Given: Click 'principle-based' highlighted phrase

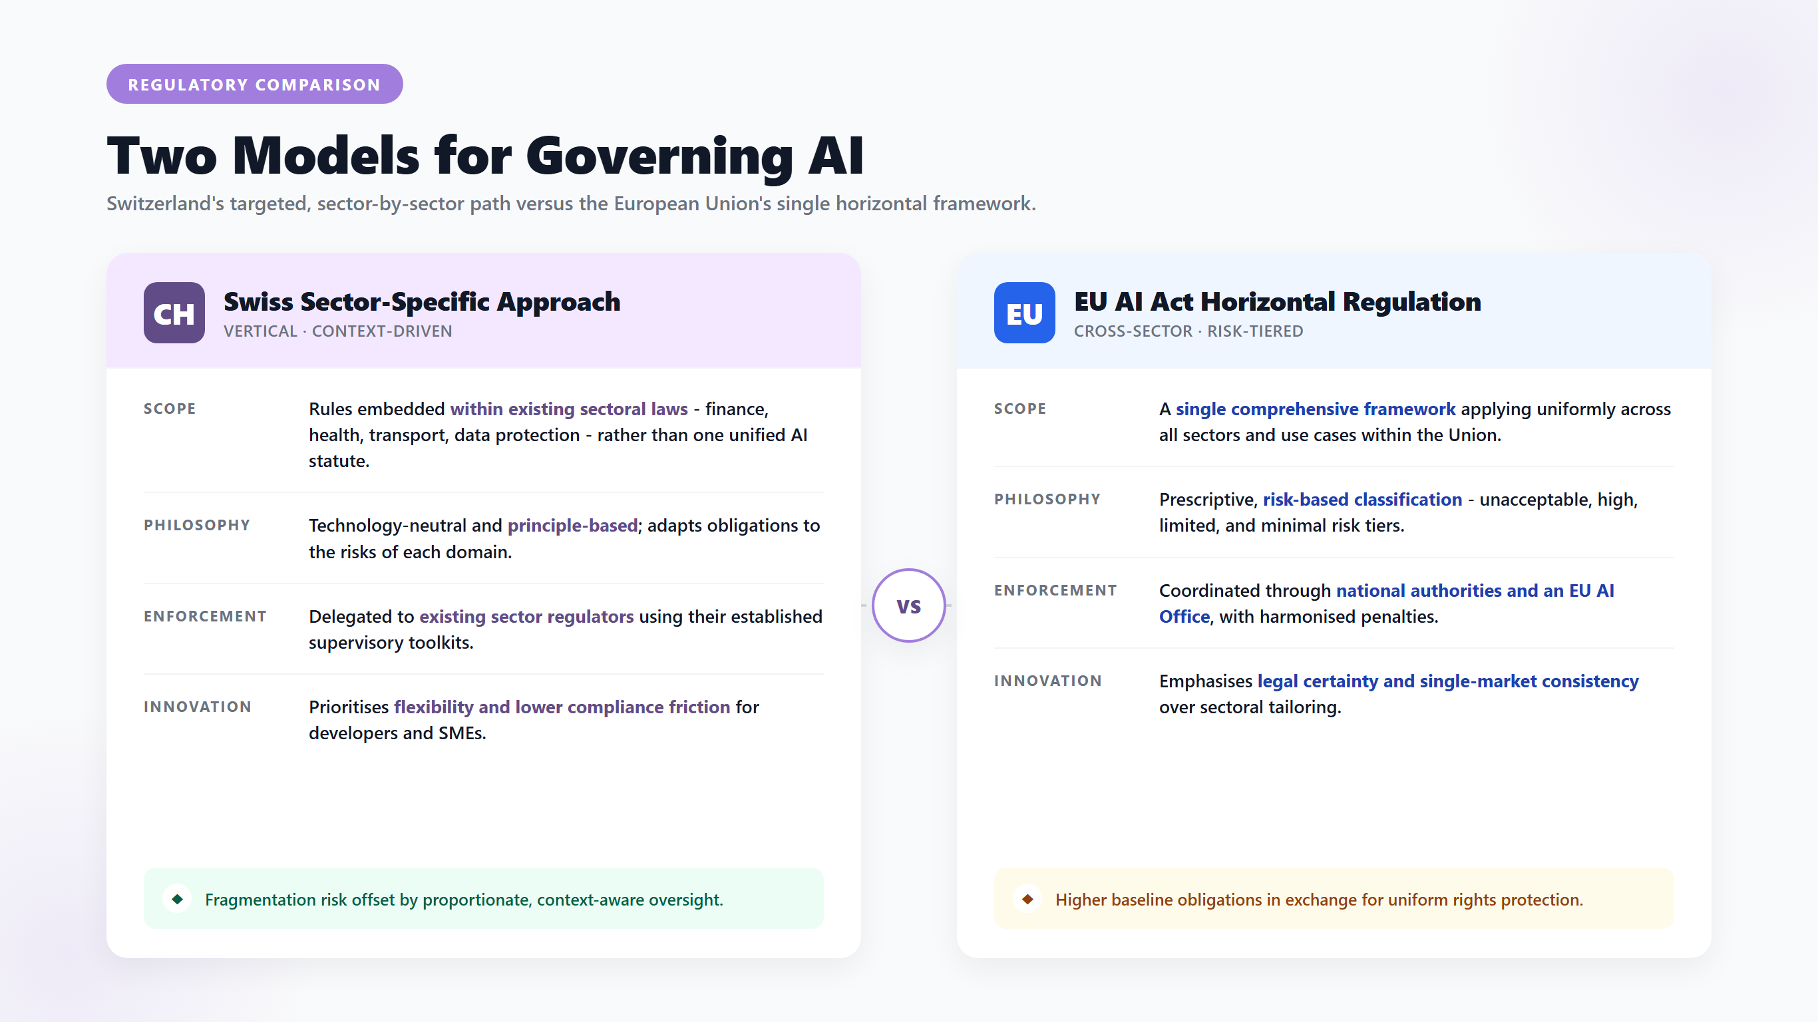Looking at the screenshot, I should 572,526.
